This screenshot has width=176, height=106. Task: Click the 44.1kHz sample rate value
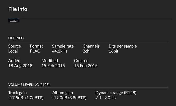60,51
